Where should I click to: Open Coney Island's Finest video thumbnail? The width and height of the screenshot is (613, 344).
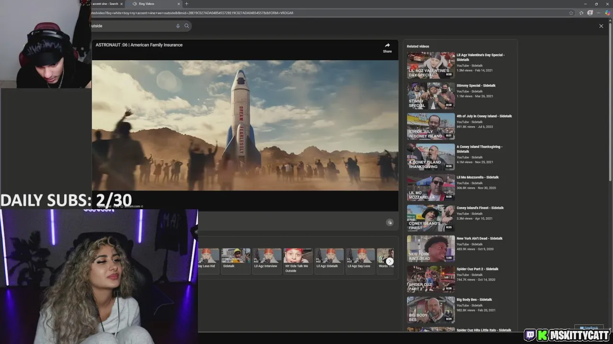(x=431, y=218)
